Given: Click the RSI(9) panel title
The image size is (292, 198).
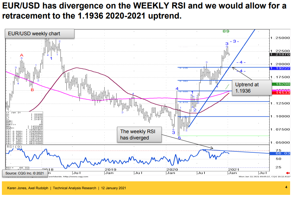Looking at the screenshot, I should tap(14, 147).
